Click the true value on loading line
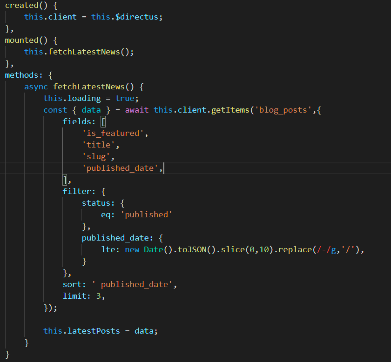The image size is (391, 362). (x=124, y=98)
